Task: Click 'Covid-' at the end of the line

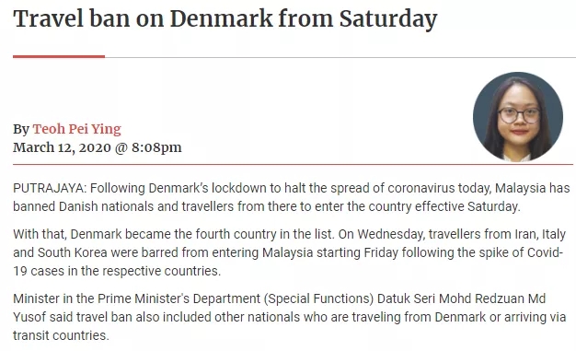Action: point(545,252)
